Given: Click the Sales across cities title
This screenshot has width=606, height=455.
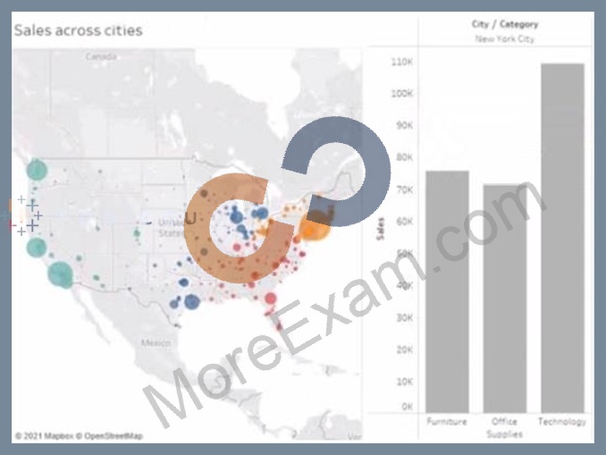Looking at the screenshot, I should 79,30.
